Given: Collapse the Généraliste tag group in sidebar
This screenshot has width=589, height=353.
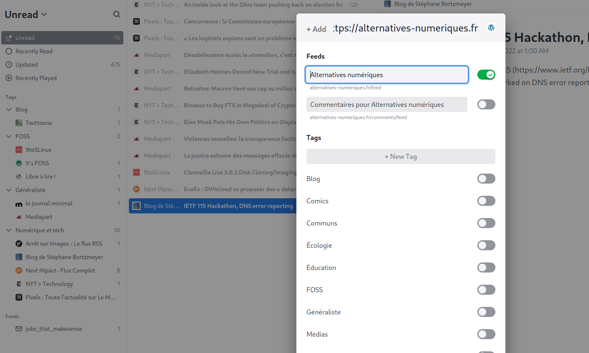Looking at the screenshot, I should click(9, 190).
